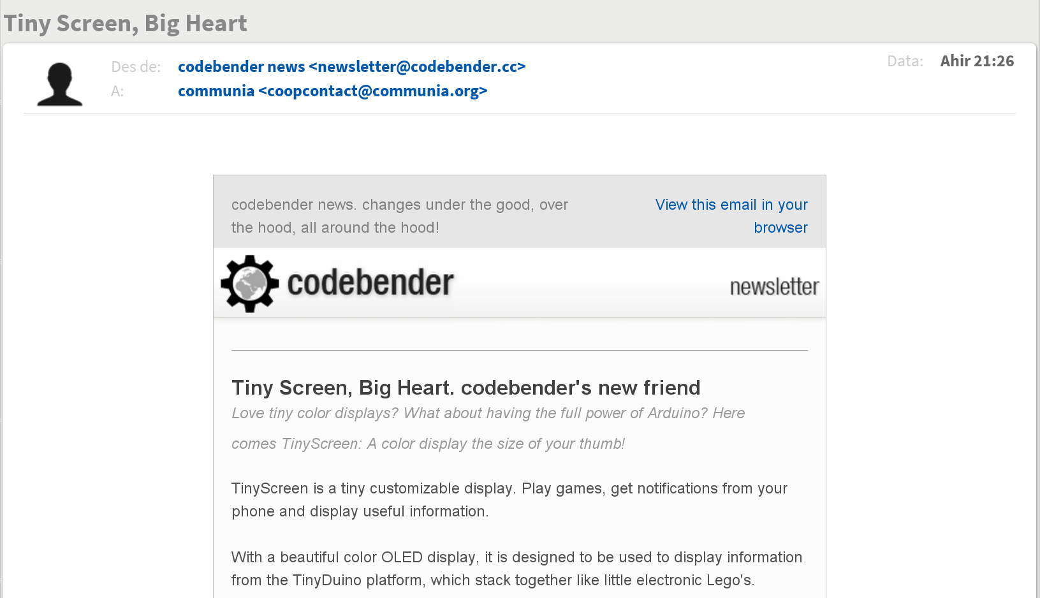Click the sender contact avatar silhouette
This screenshot has width=1040, height=598.
coord(60,84)
